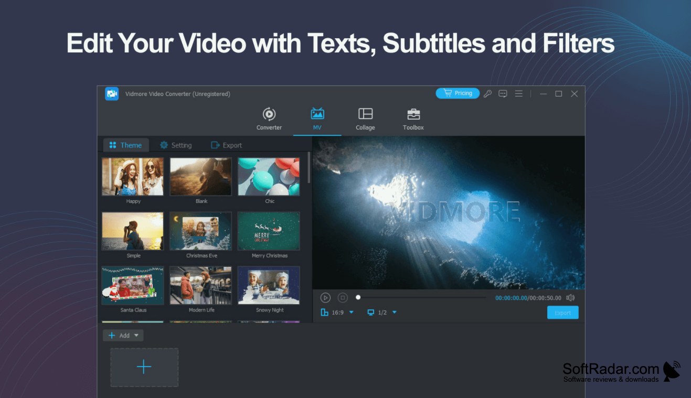Viewport: 691px width, 398px height.
Task: Click the Pricing button
Action: click(458, 93)
